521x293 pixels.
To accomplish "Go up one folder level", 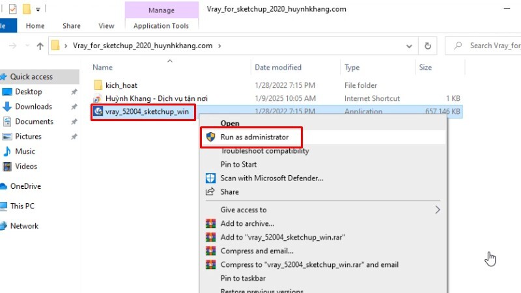I will 40,46.
